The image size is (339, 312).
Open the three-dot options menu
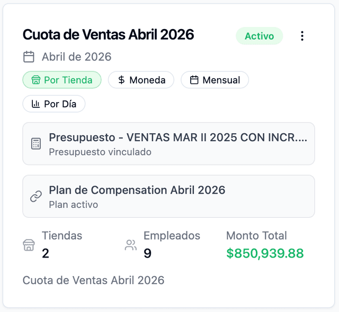[x=302, y=36]
